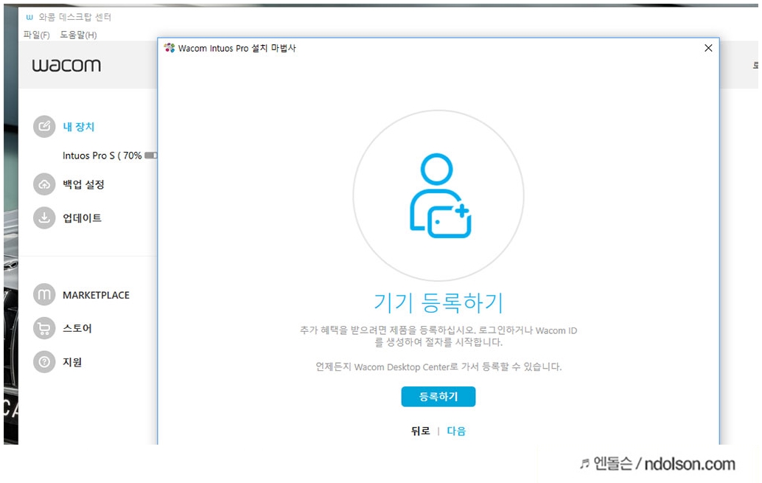Viewport: 762px width, 483px height.
Task: Open 스토어 label in sidebar
Action: [x=77, y=328]
